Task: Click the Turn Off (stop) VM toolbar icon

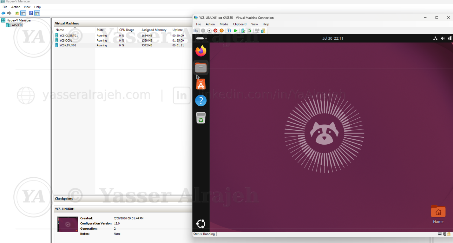Action: (x=209, y=31)
